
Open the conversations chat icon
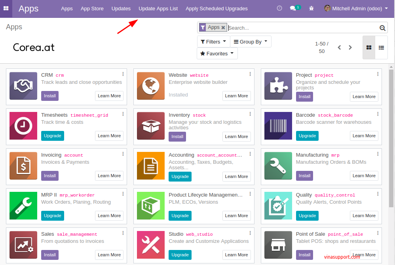point(293,8)
